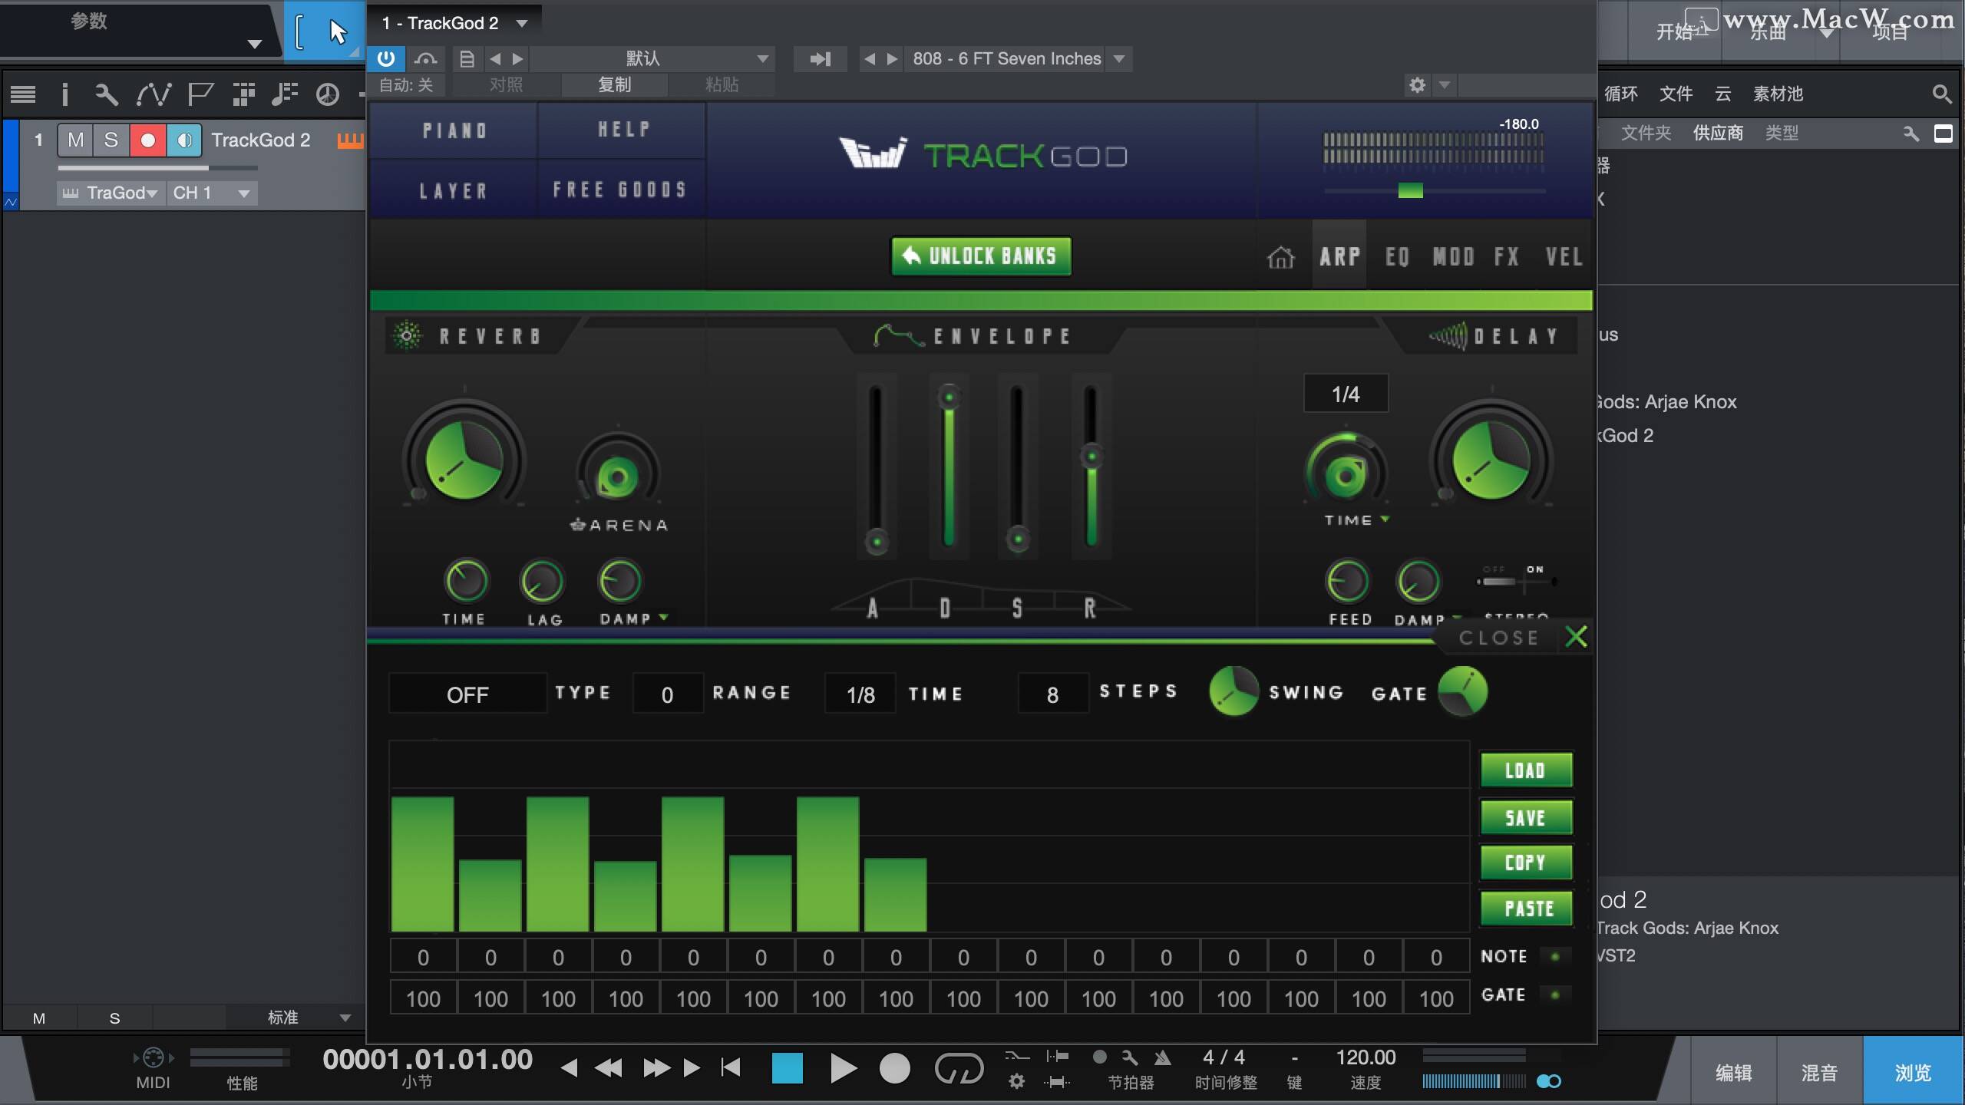1965x1105 pixels.
Task: Open the 808 preset dropdown arrow
Action: [1120, 59]
